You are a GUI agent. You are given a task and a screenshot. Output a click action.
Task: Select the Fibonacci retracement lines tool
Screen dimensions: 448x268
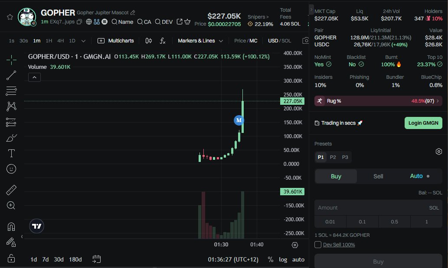tap(11, 91)
